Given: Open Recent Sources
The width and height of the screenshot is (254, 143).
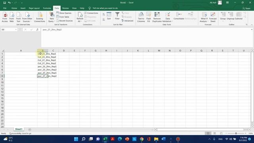Looking at the screenshot, I should click(64, 21).
